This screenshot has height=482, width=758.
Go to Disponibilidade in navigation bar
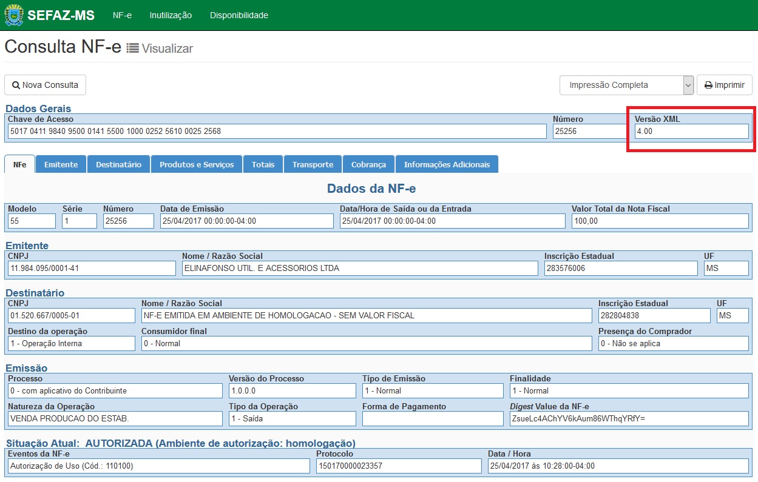tap(239, 15)
